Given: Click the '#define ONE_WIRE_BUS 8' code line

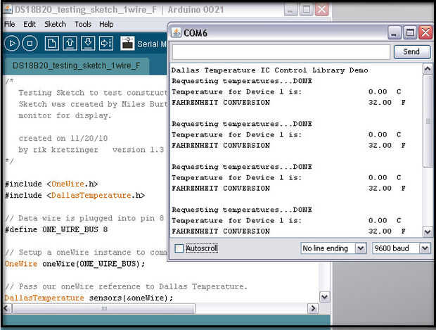Looking at the screenshot, I should tap(56, 229).
